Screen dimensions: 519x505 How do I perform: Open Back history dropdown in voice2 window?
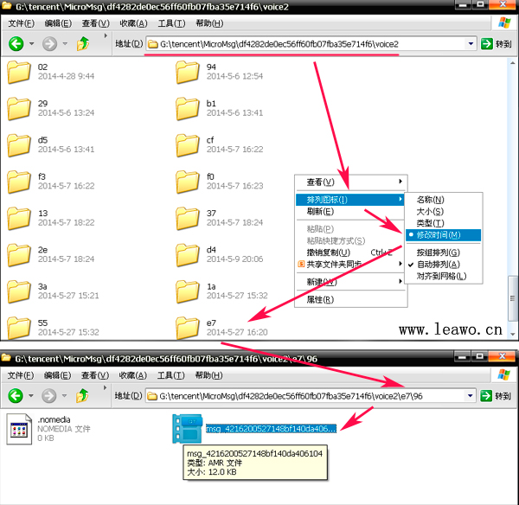tap(32, 44)
